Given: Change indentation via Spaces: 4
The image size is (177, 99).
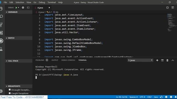Looking at the screenshot, I should (x=133, y=97).
